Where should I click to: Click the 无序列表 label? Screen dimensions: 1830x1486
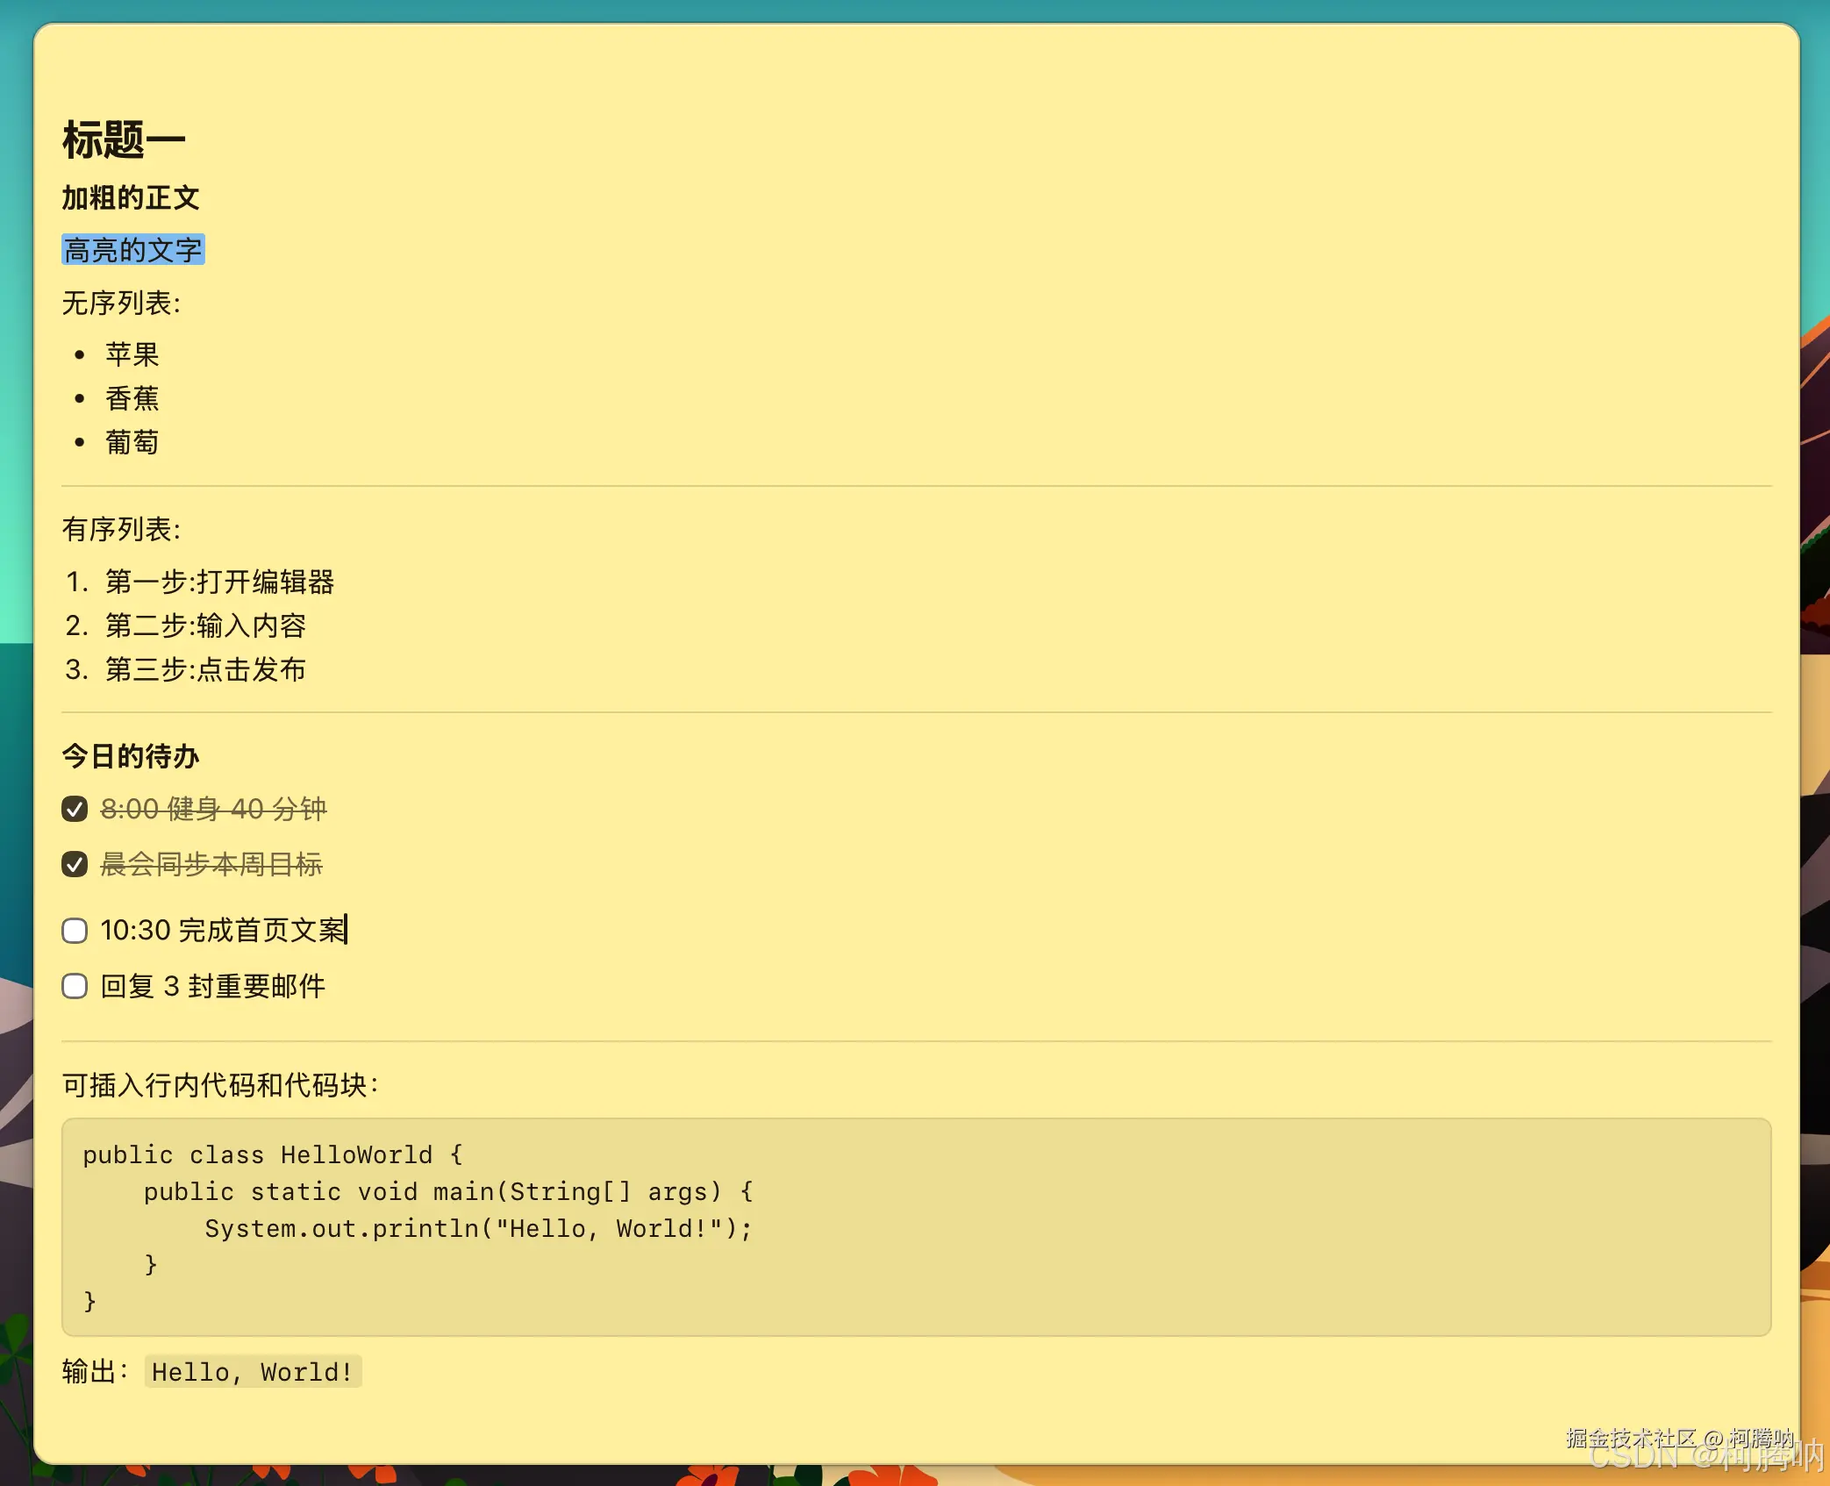[121, 304]
